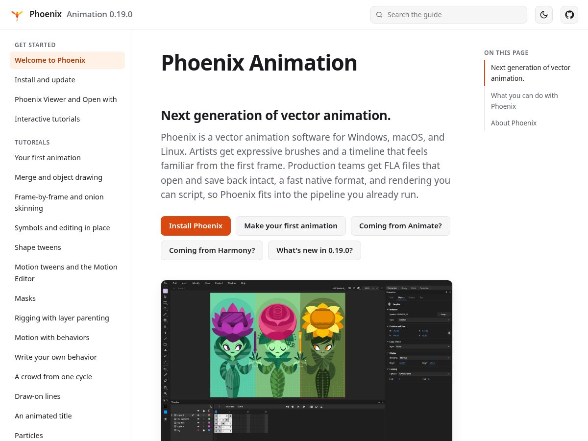
Task: Open the Your first animation tutorial
Action: (67, 158)
